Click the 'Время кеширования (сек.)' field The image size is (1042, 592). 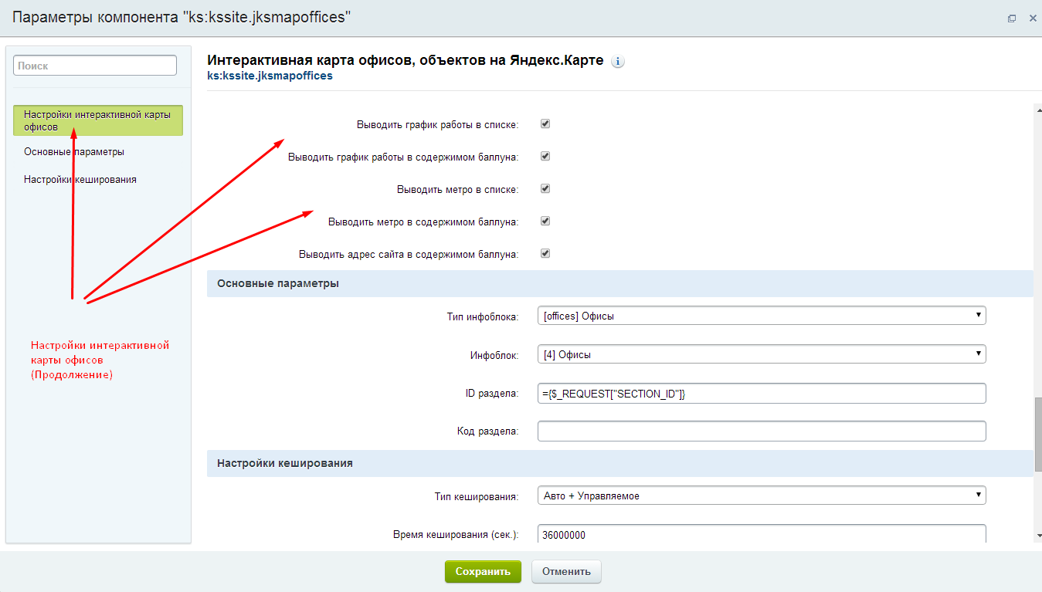[762, 534]
